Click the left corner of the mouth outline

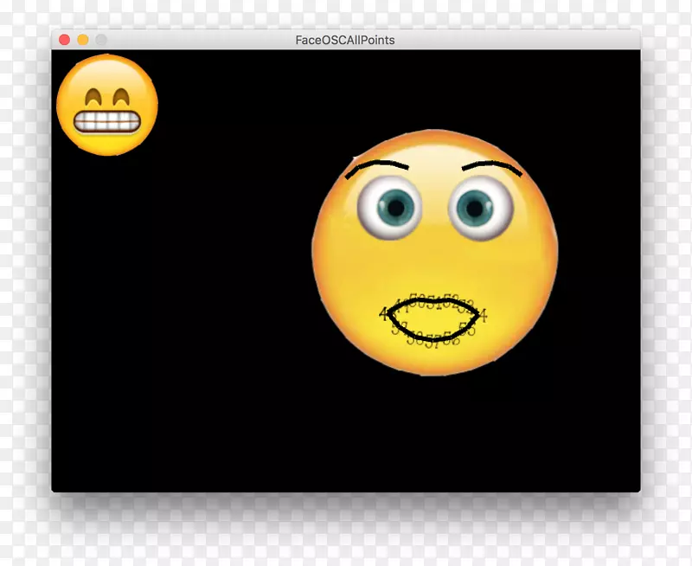[387, 314]
